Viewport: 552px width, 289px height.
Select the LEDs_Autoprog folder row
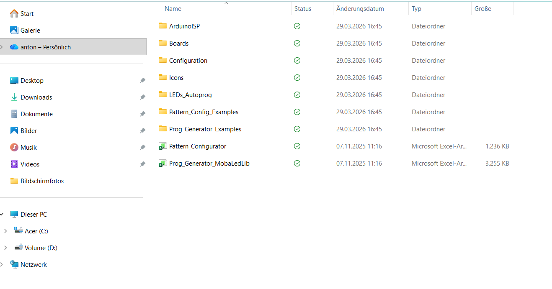pyautogui.click(x=190, y=95)
